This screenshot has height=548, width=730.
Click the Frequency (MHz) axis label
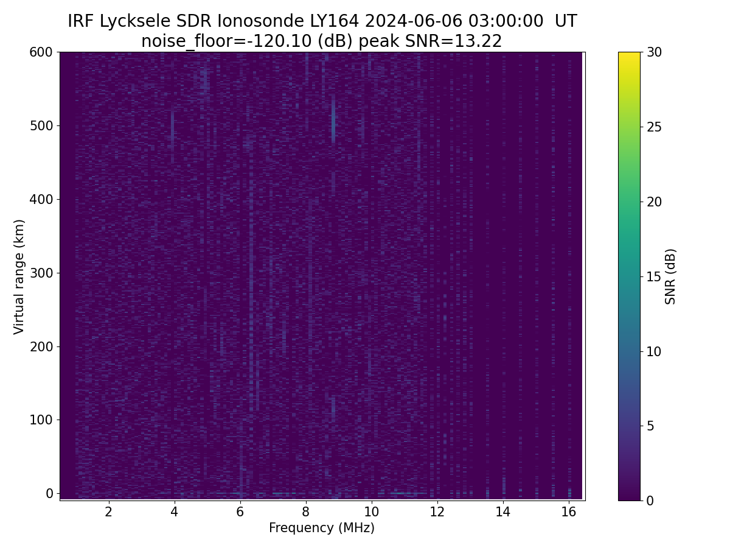(322, 528)
